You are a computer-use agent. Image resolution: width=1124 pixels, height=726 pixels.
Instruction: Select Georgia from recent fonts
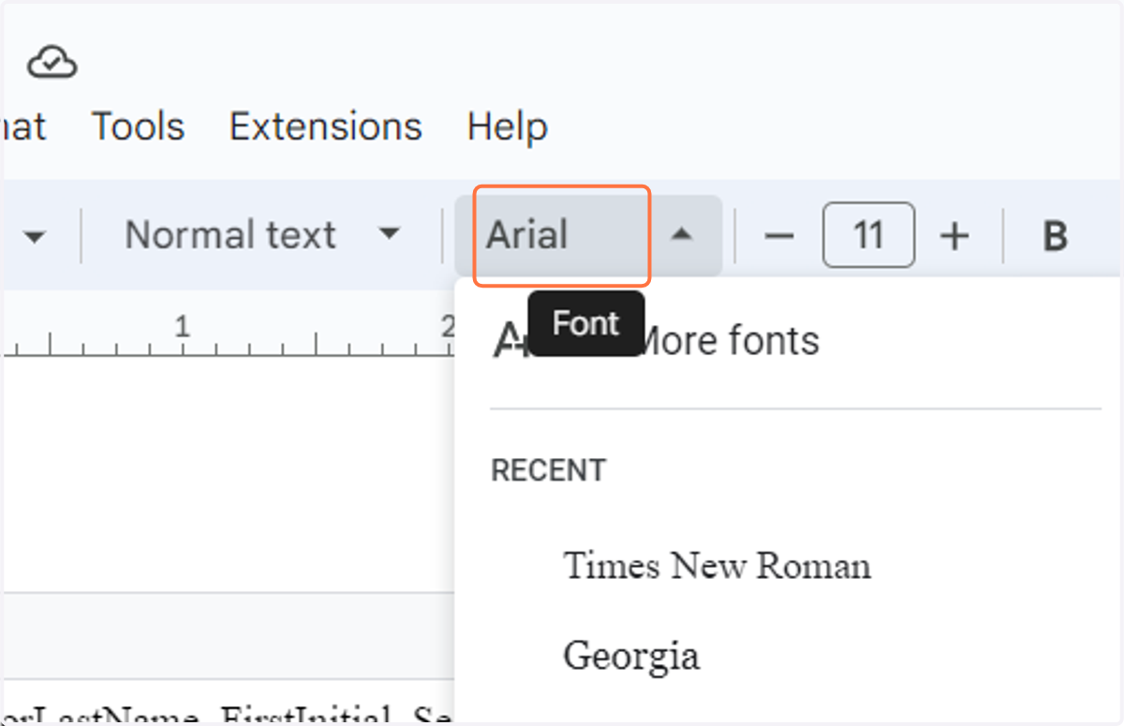(x=630, y=656)
